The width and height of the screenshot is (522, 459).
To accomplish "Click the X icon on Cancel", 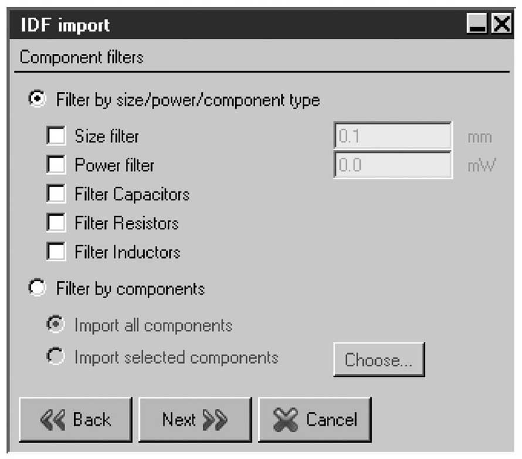I will 286,420.
